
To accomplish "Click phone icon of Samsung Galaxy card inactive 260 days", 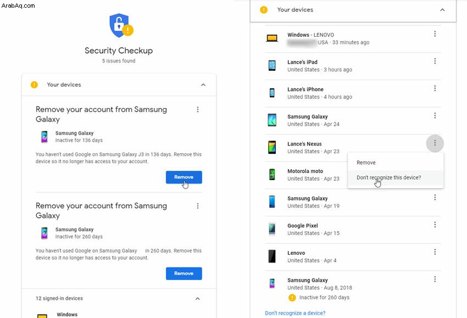I will tap(45, 233).
